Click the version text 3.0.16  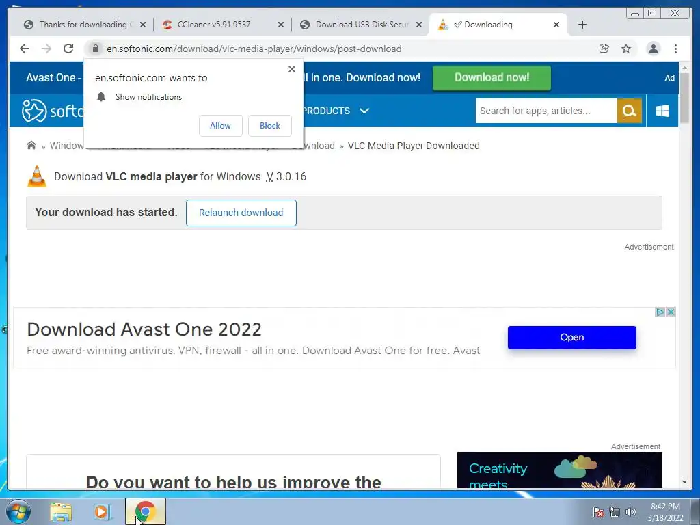tap(291, 176)
